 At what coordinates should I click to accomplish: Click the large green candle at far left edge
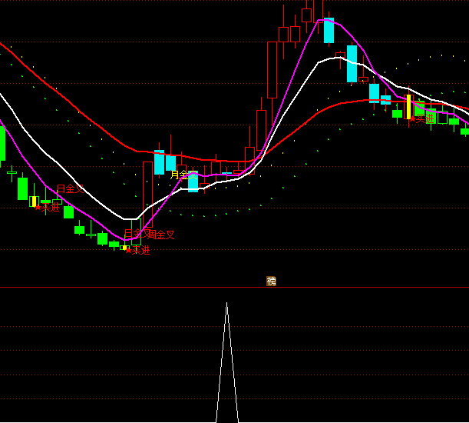[x=2, y=142]
